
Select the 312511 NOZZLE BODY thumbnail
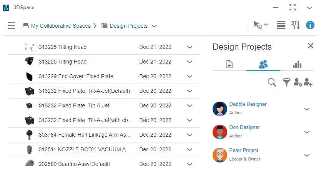click(29, 149)
